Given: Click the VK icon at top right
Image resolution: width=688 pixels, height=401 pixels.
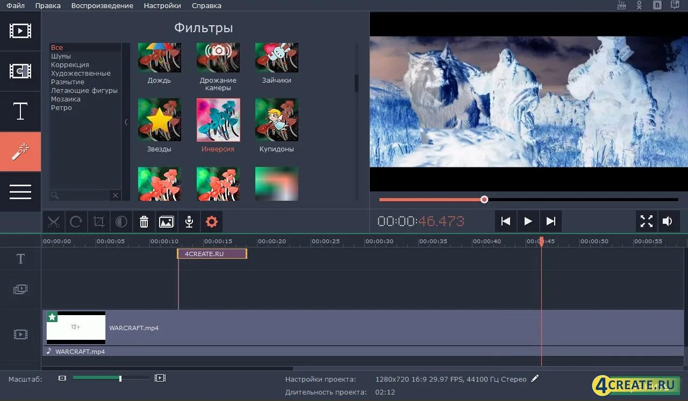Looking at the screenshot, I should (x=657, y=5).
